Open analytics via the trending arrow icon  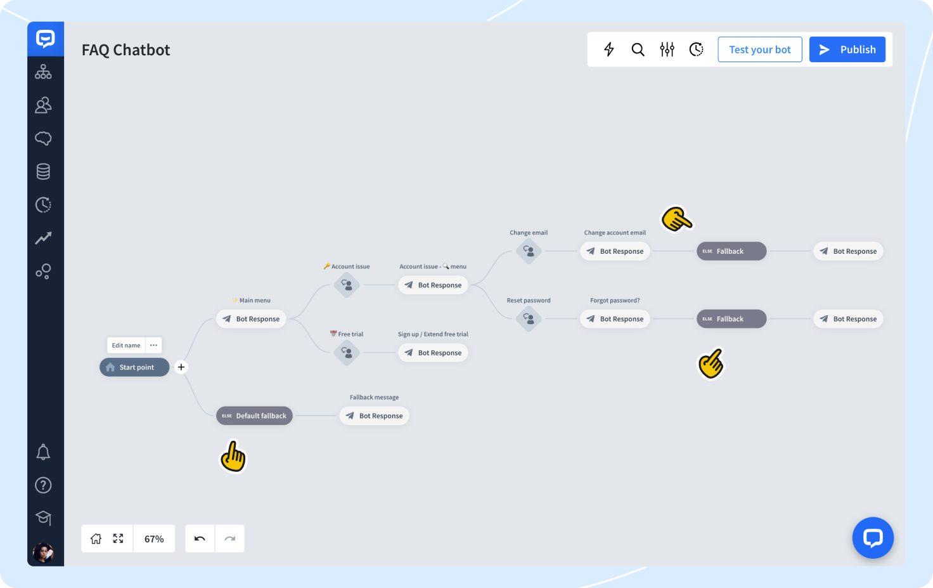[43, 238]
